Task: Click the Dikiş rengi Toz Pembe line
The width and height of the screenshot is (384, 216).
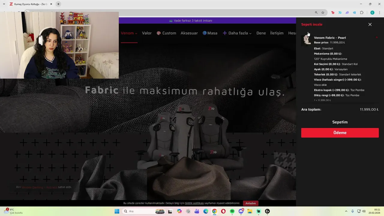Action: [x=337, y=95]
